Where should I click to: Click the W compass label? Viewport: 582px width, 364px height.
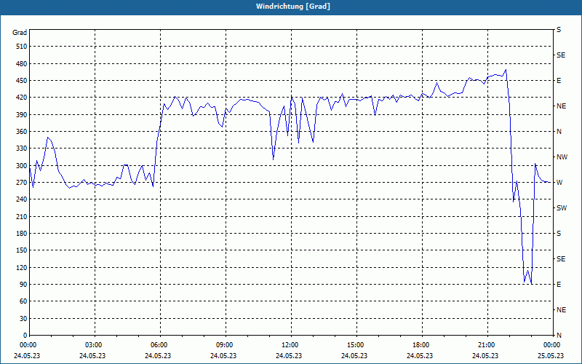(x=559, y=183)
